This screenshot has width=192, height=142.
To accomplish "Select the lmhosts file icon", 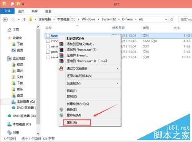I will tap(48, 41).
